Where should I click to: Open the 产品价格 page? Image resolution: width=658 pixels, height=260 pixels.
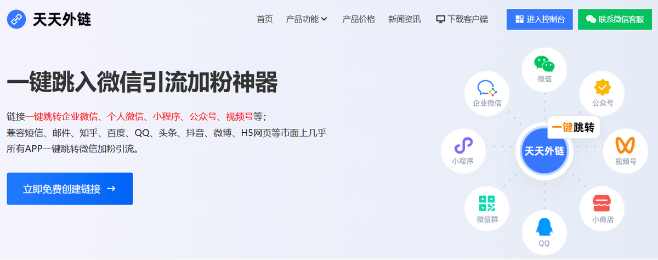359,19
